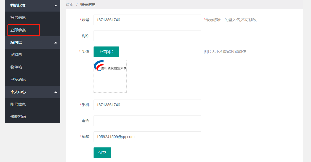Screen dimensions: 311x162
Task: Click the 账号 account input field
Action: point(147,20)
